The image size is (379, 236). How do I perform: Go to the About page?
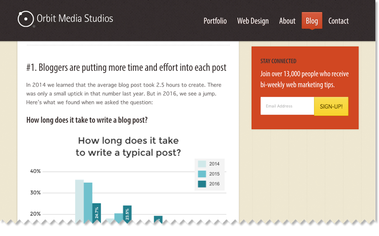(x=287, y=21)
